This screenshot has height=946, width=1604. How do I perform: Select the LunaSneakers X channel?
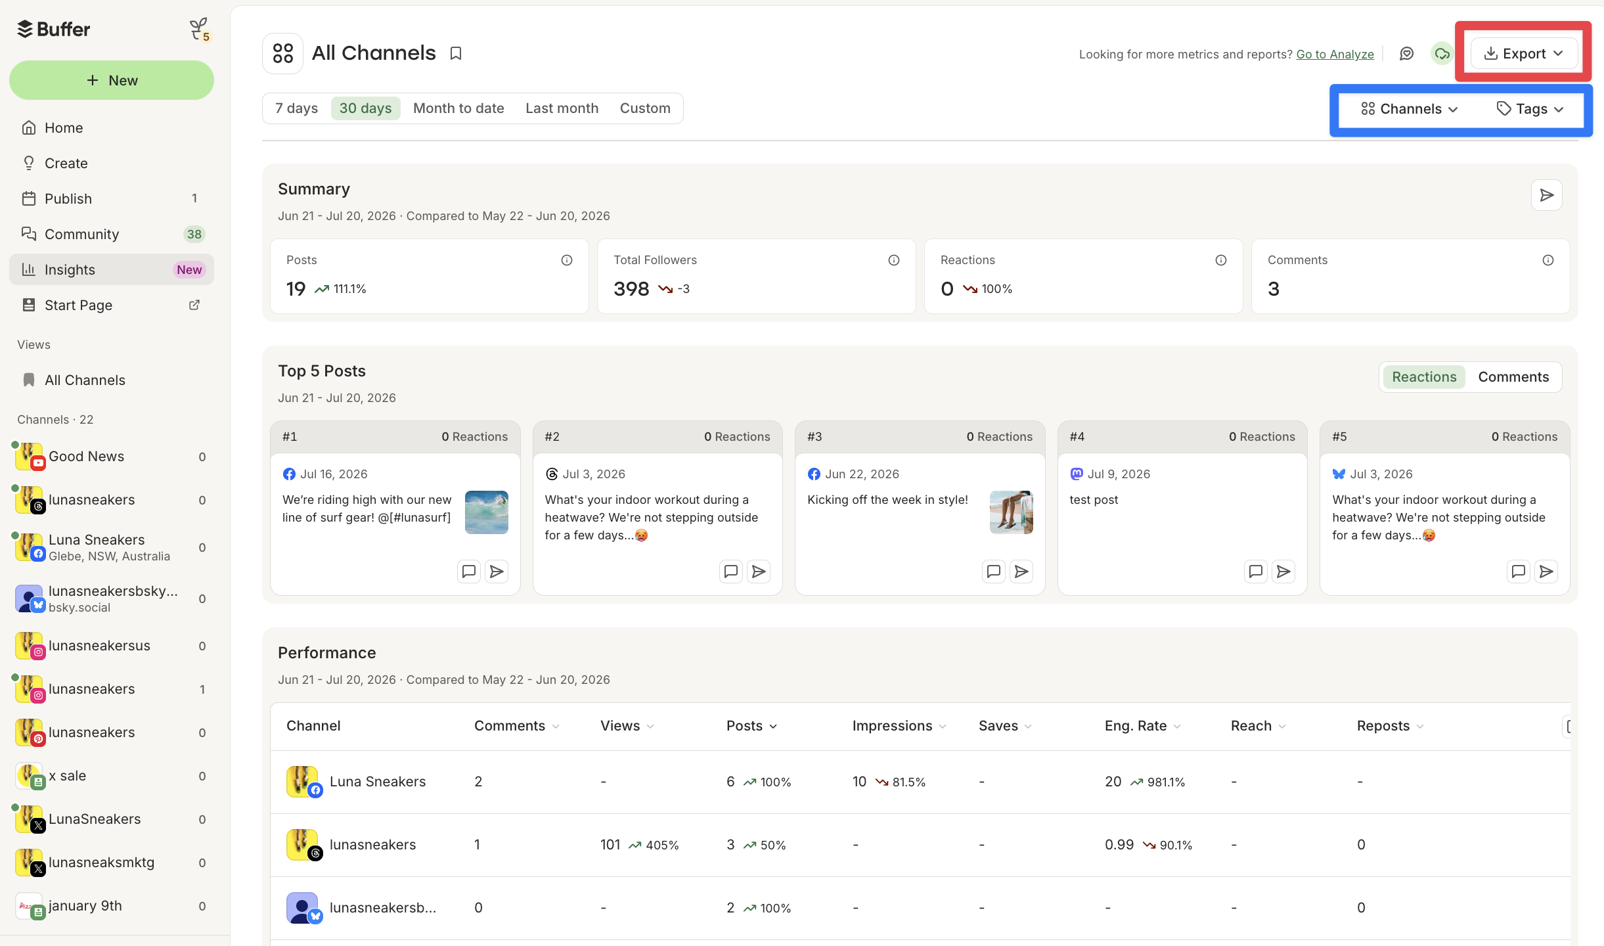pos(112,819)
